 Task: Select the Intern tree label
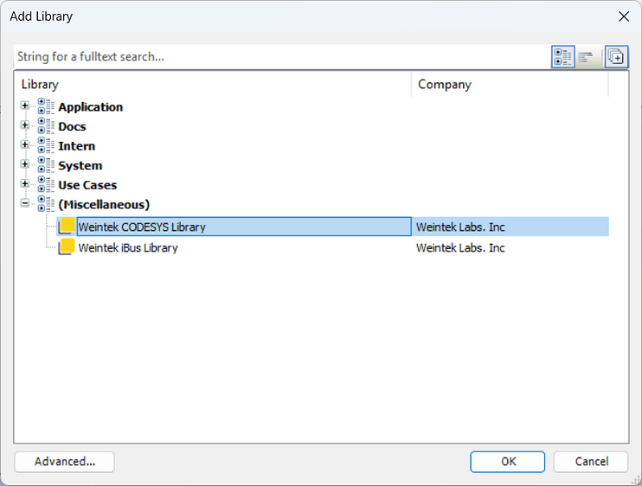pos(76,146)
